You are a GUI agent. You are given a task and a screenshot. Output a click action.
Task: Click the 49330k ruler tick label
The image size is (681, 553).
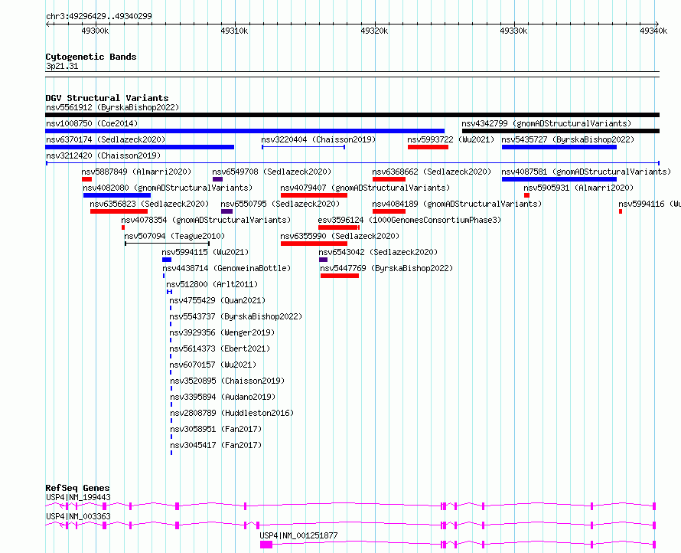click(513, 31)
